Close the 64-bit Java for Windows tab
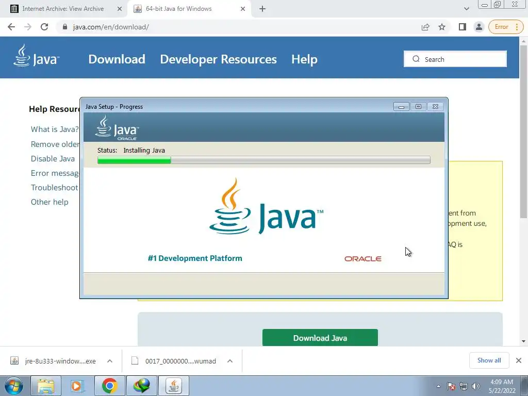Image resolution: width=528 pixels, height=396 pixels. coord(243,9)
